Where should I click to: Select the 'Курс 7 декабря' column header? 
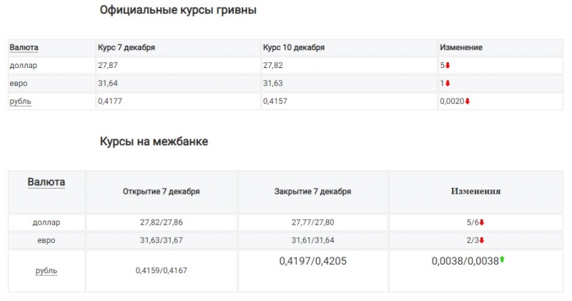[127, 48]
